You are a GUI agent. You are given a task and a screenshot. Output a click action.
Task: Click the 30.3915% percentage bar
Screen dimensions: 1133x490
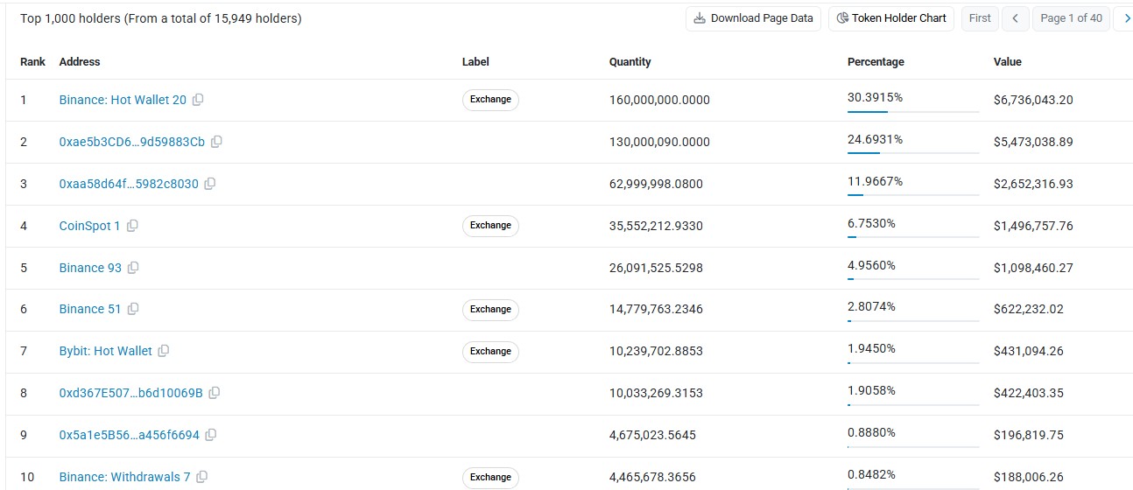913,111
